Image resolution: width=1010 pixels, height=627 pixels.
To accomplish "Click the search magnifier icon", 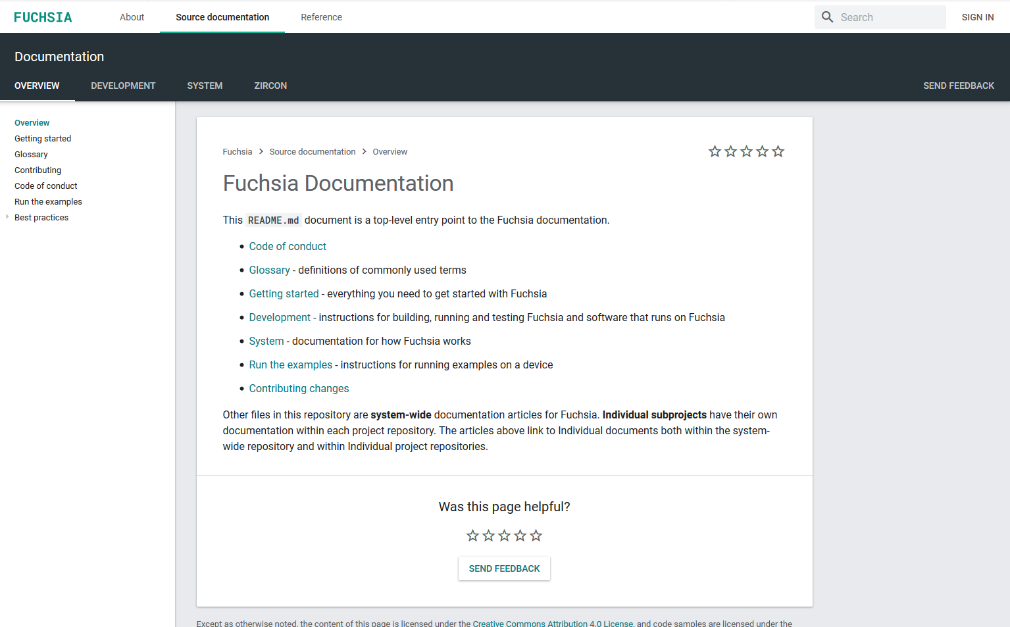I will pos(827,17).
